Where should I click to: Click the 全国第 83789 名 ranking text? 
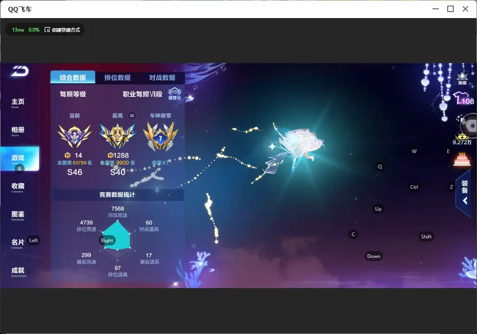[x=74, y=163]
